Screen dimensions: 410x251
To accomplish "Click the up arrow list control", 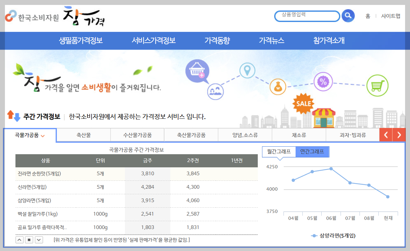I will tap(19, 240).
